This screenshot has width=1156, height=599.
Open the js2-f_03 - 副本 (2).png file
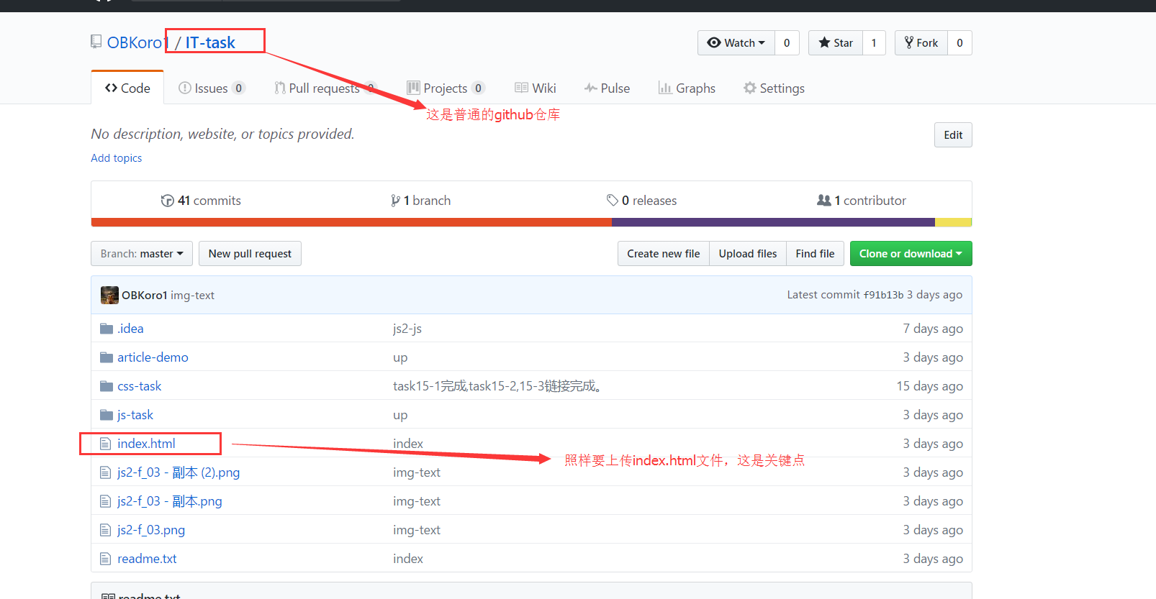tap(179, 472)
